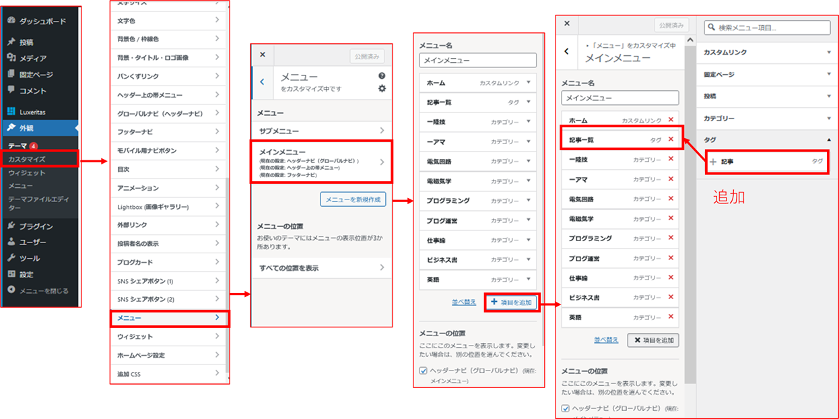Viewport: 839px width, 419px height.
Task: Add the 記事 tag with plus icon
Action: click(x=714, y=162)
